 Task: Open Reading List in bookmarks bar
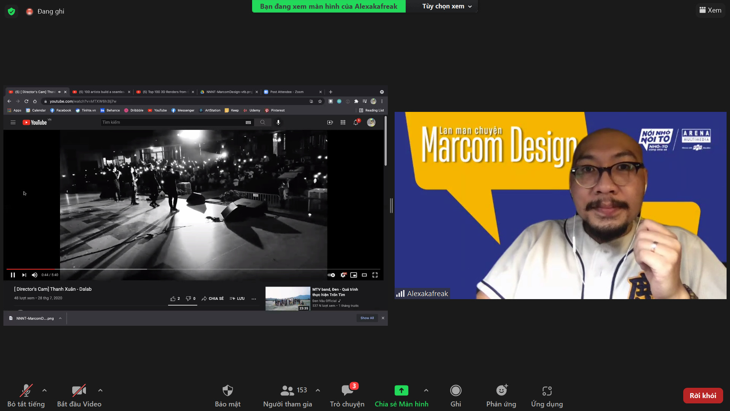[x=371, y=110]
